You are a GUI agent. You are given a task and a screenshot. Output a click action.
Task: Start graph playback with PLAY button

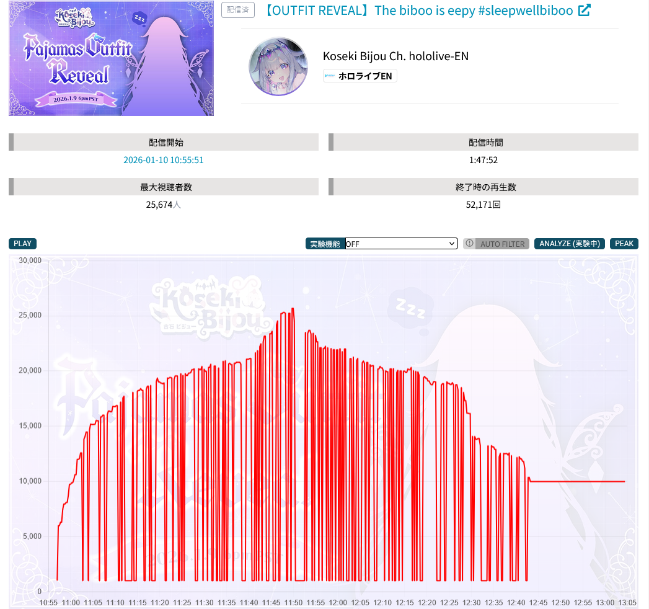click(x=23, y=244)
